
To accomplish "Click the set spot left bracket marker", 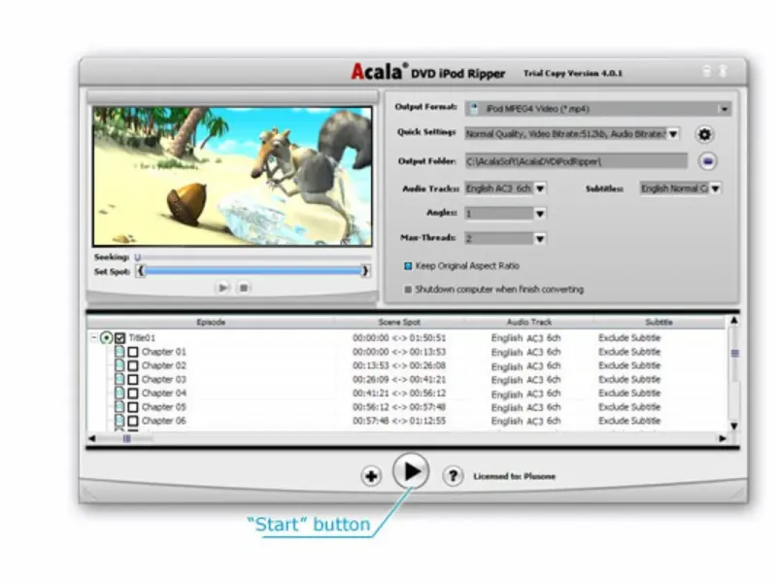I will [x=141, y=271].
